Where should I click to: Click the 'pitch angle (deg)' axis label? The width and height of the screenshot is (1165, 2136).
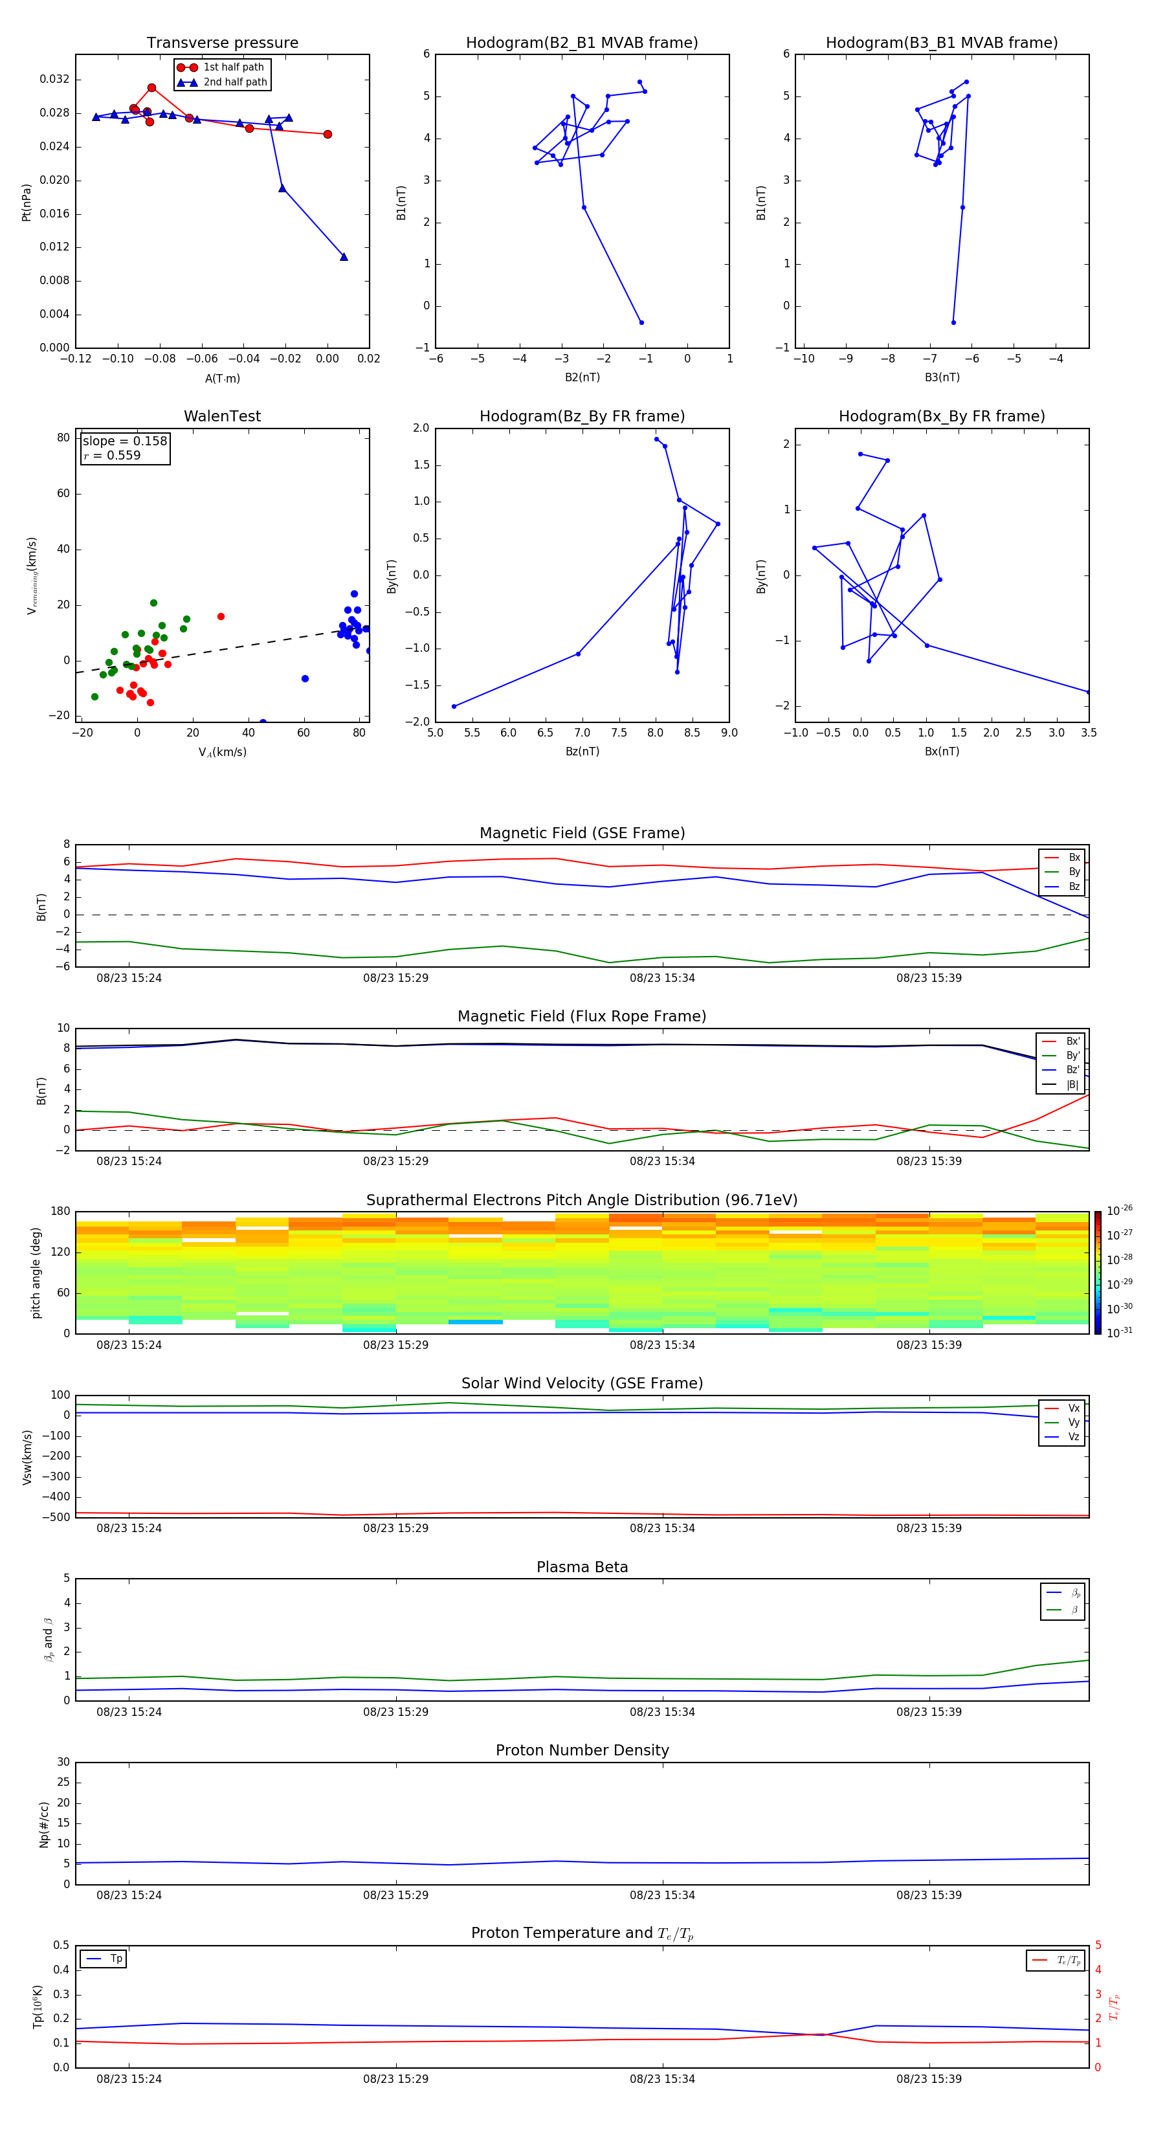(x=36, y=1273)
